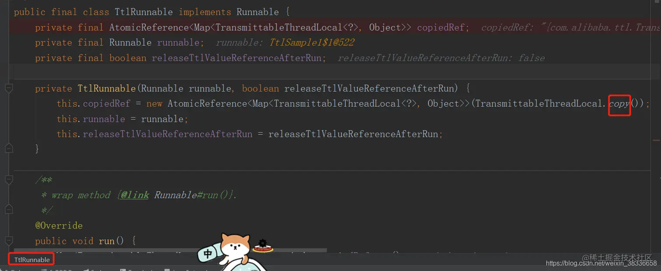
Task: Click the inline debug value TtlSample1$1@522
Action: coord(311,43)
